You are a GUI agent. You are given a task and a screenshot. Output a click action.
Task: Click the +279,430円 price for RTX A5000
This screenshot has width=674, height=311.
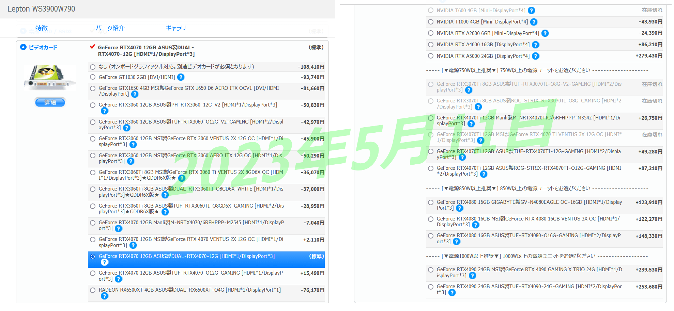pos(649,56)
